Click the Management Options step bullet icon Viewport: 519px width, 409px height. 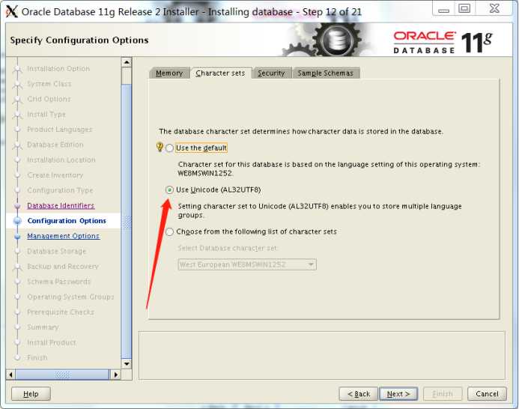(18, 237)
